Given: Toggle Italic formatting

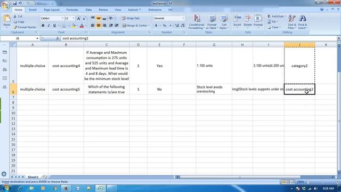Looking at the screenshot, I should coord(48,26).
